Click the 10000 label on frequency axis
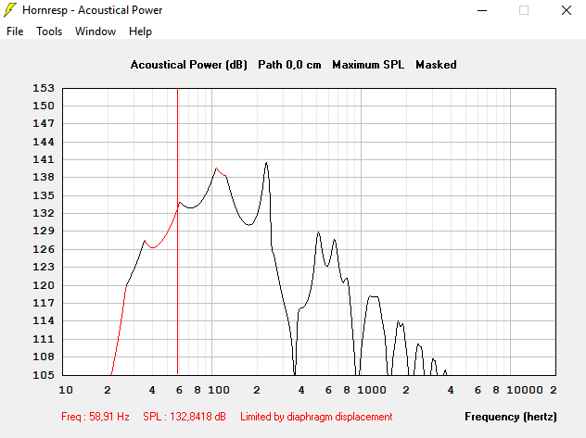Viewport: 586px width, 438px height. (524, 390)
